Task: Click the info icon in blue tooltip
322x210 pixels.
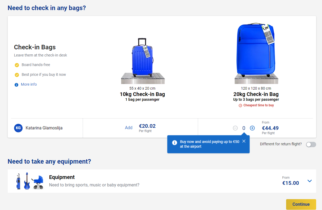Action: [175, 143]
